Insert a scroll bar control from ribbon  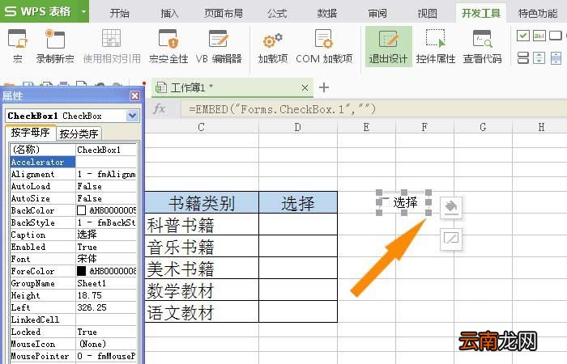tap(556, 57)
